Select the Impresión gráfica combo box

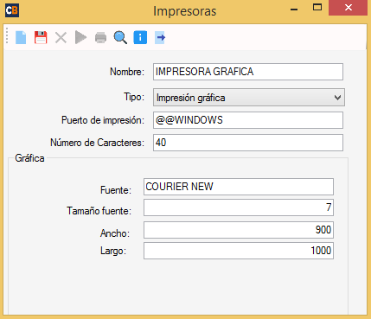(x=249, y=98)
